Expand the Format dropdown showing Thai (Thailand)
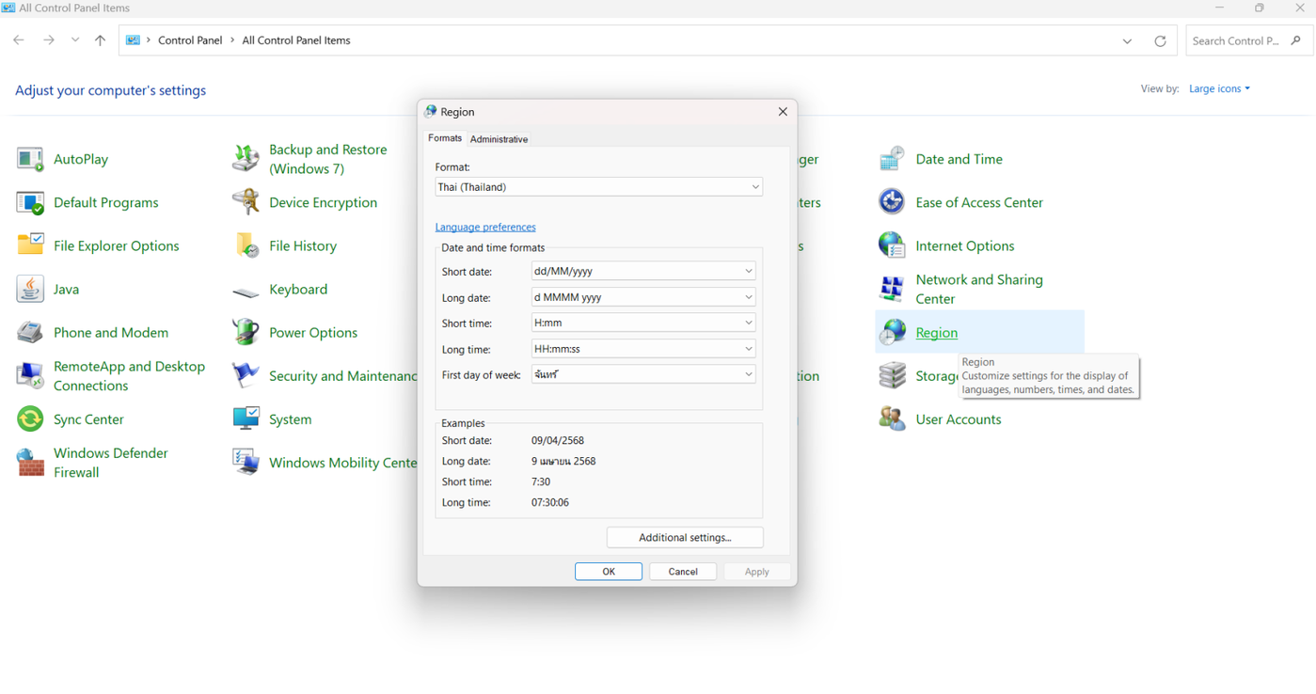Viewport: 1316px width, 694px height. (x=598, y=187)
